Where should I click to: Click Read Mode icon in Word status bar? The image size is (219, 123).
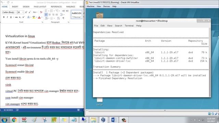click(78, 110)
